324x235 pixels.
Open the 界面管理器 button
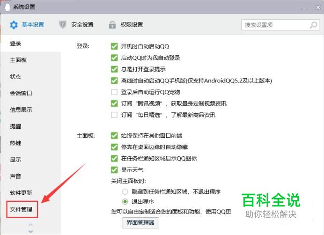[140, 223]
